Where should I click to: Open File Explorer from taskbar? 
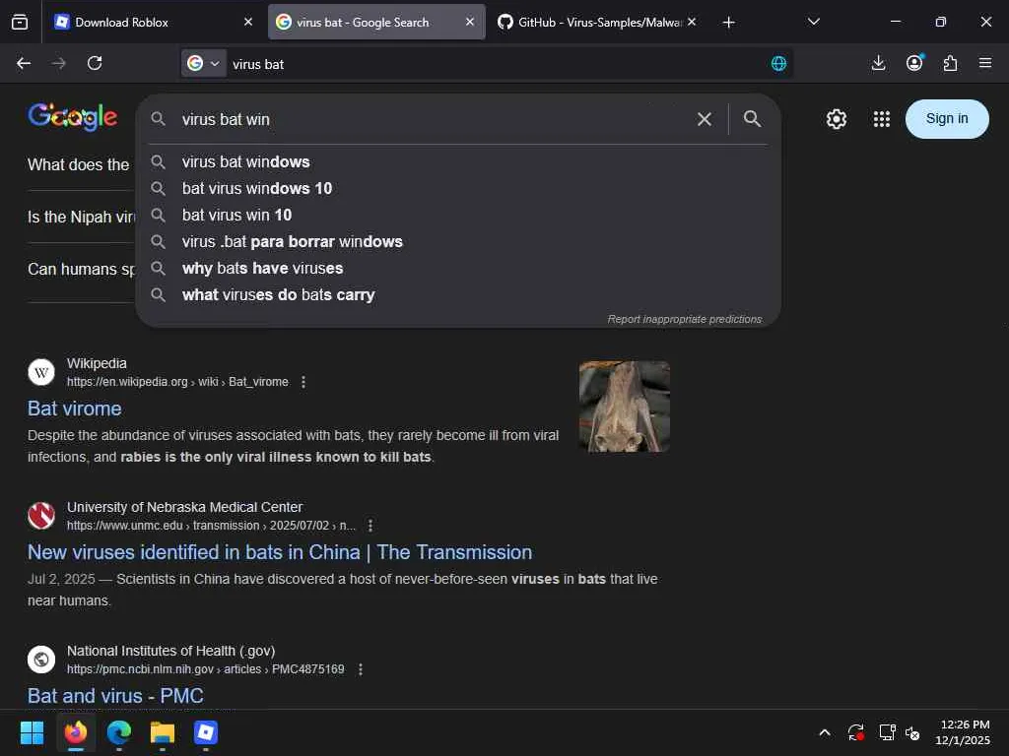[163, 732]
